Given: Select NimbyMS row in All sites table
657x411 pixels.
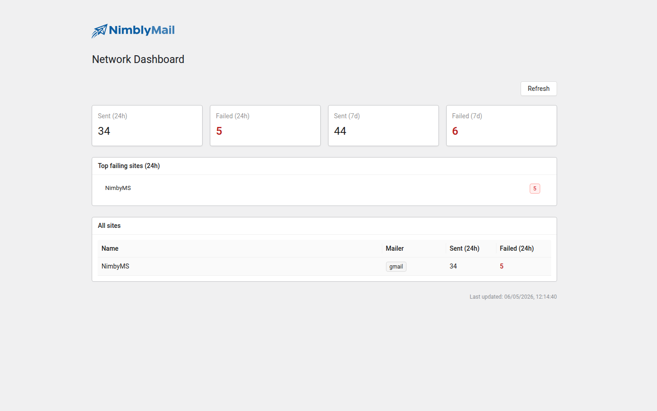Looking at the screenshot, I should [x=324, y=267].
